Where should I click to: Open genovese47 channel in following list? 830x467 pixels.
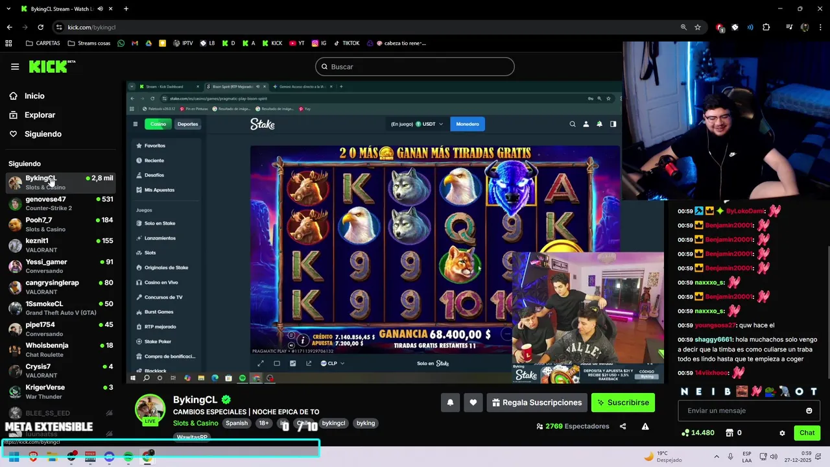61,204
